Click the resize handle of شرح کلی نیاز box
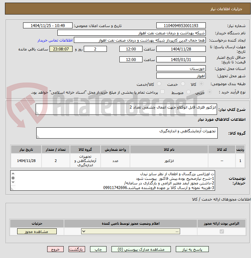 pos(38,113)
